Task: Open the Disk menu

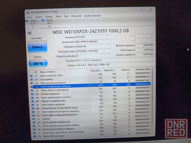Action: [66, 16]
